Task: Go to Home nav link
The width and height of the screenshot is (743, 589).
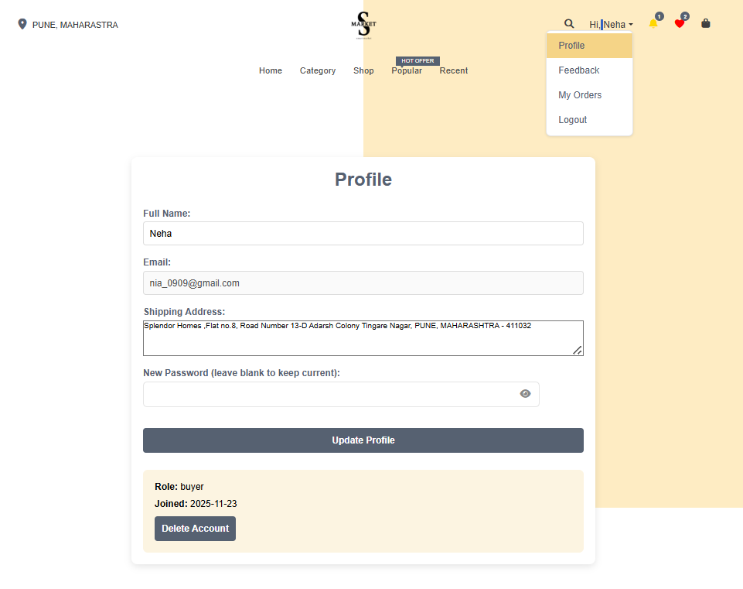Action: point(270,70)
